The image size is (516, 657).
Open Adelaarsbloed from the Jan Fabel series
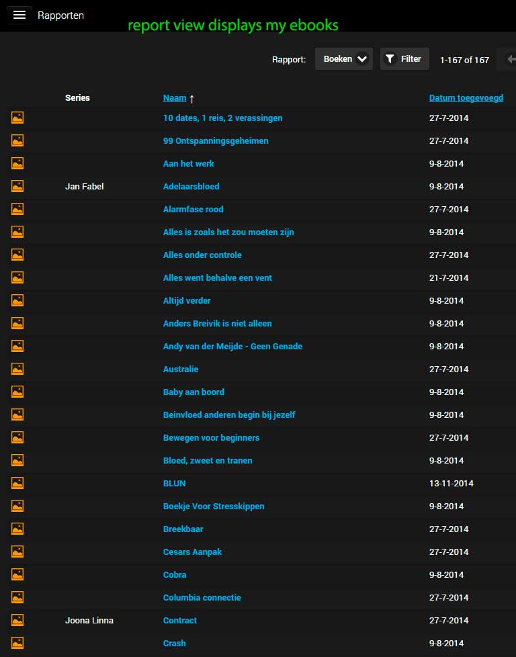pos(193,186)
